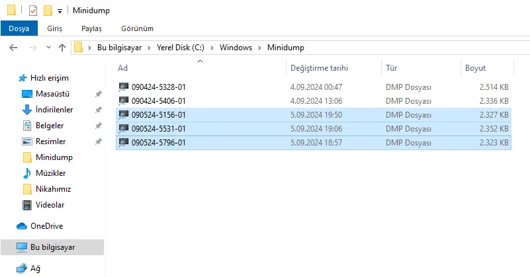The width and height of the screenshot is (530, 277).
Task: Select file 090424-5328-01
Action: (314, 87)
